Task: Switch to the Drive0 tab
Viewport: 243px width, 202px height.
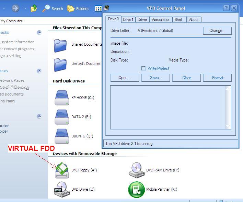Action: pos(114,19)
